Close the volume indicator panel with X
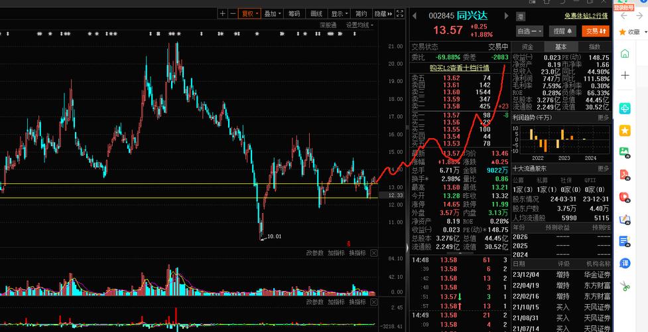Image resolution: width=648 pixels, height=332 pixels. pyautogui.click(x=373, y=253)
